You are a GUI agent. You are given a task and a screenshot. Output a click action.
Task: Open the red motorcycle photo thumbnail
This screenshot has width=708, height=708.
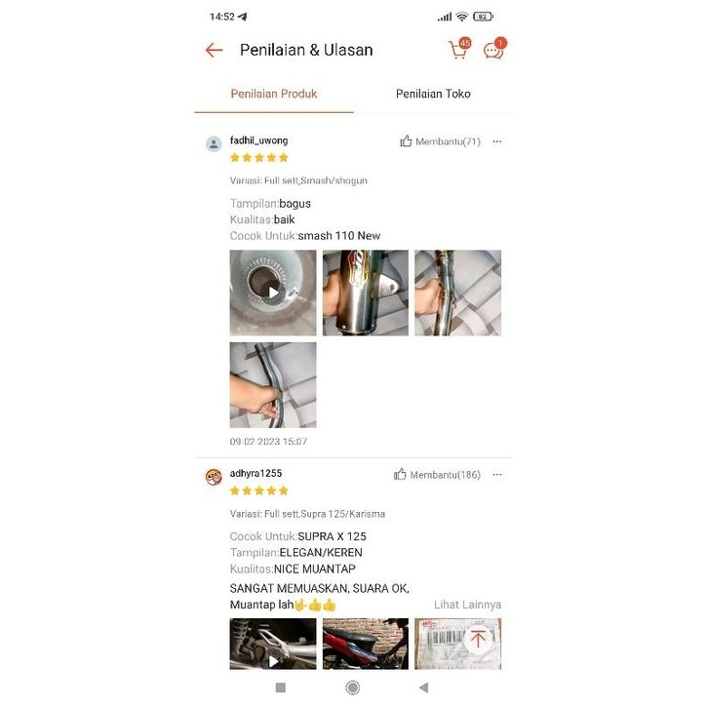(366, 644)
